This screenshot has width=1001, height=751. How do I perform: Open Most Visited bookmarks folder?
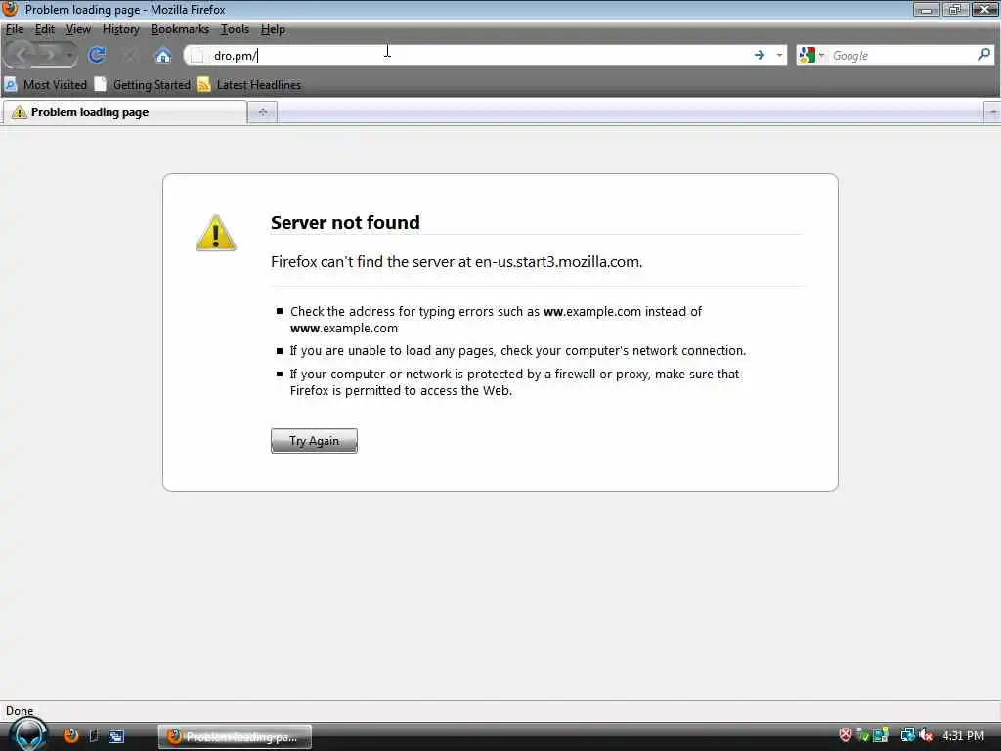46,85
